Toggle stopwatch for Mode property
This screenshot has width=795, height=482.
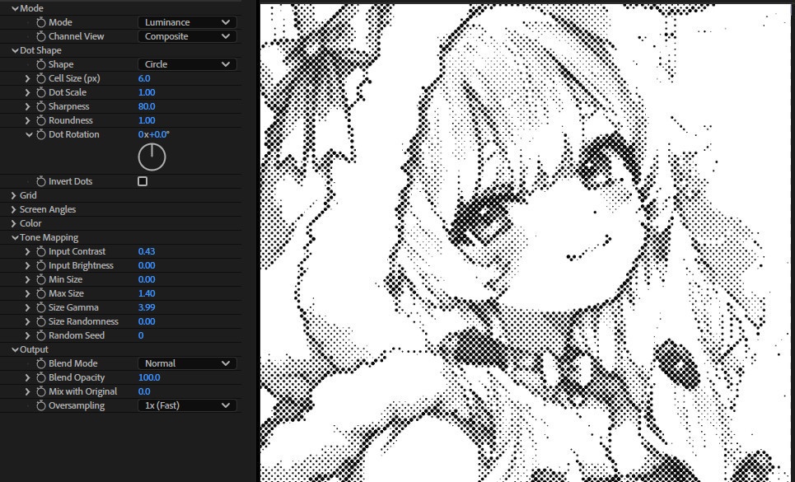(x=41, y=22)
